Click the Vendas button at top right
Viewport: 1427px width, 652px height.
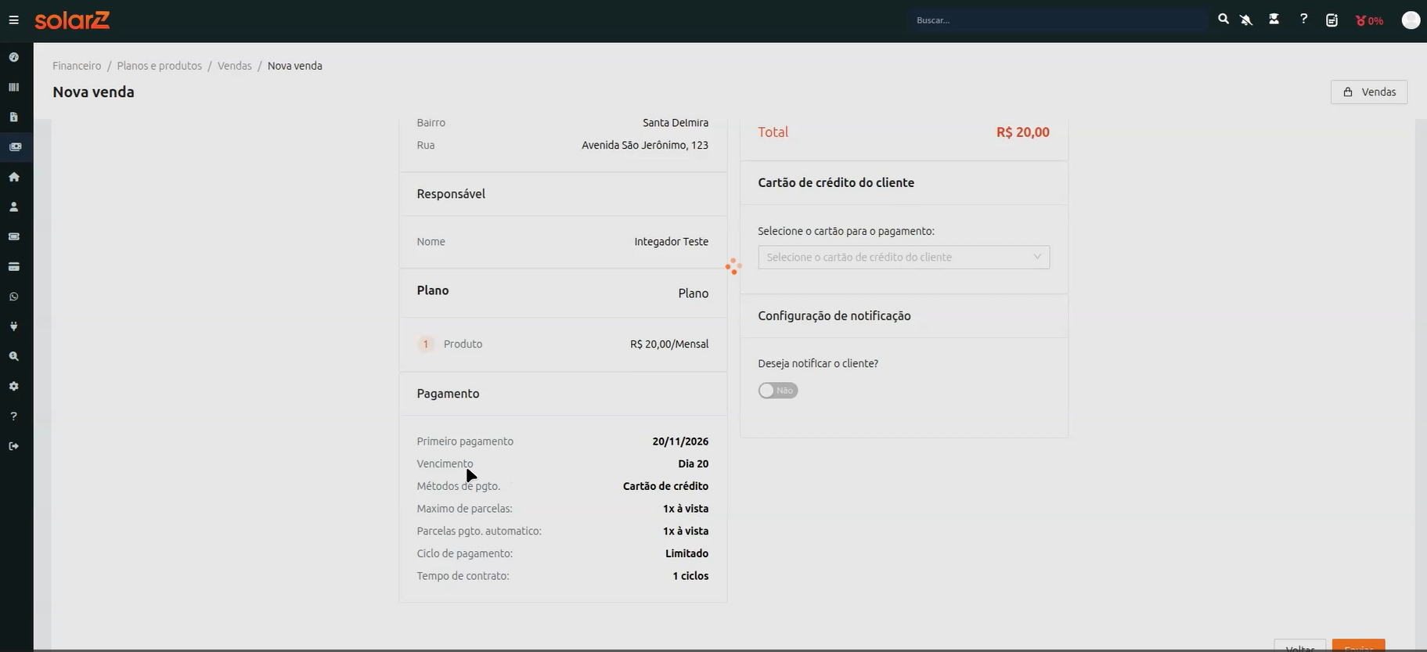tap(1369, 92)
